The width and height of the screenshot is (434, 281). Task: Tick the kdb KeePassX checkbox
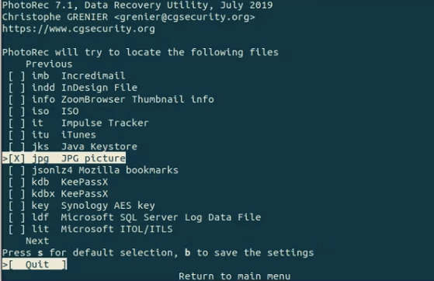point(16,182)
